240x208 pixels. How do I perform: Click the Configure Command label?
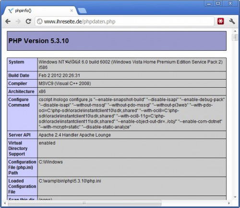point(19,102)
